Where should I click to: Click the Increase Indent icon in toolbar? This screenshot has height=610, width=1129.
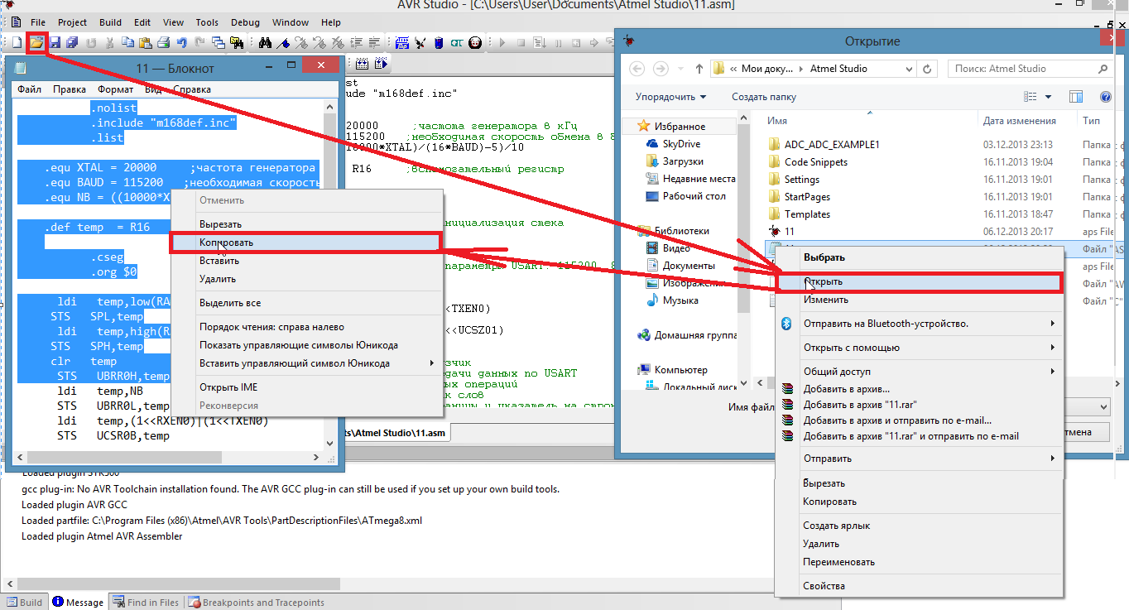(357, 42)
